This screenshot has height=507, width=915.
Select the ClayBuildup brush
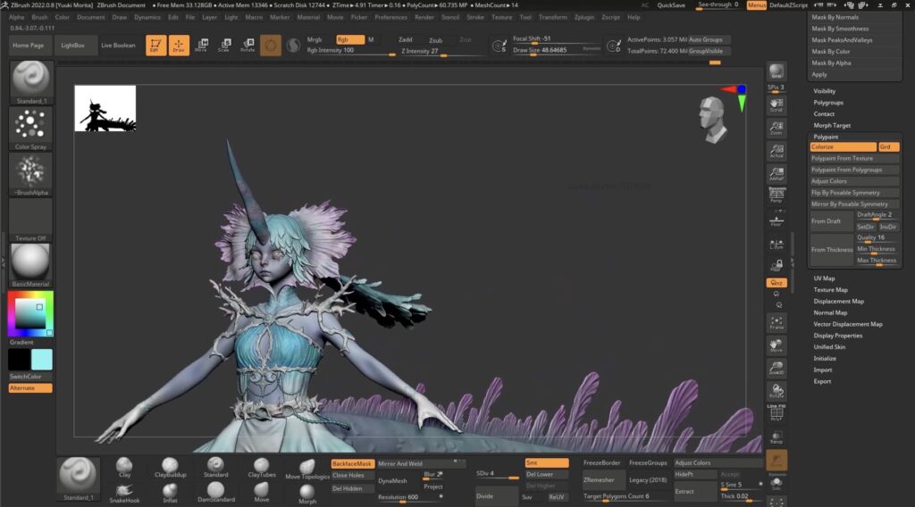[x=169, y=468]
